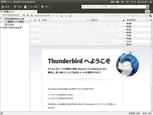Click the 受信 (Get Mail) button
Screen dimensions: 153x115
[5, 7]
